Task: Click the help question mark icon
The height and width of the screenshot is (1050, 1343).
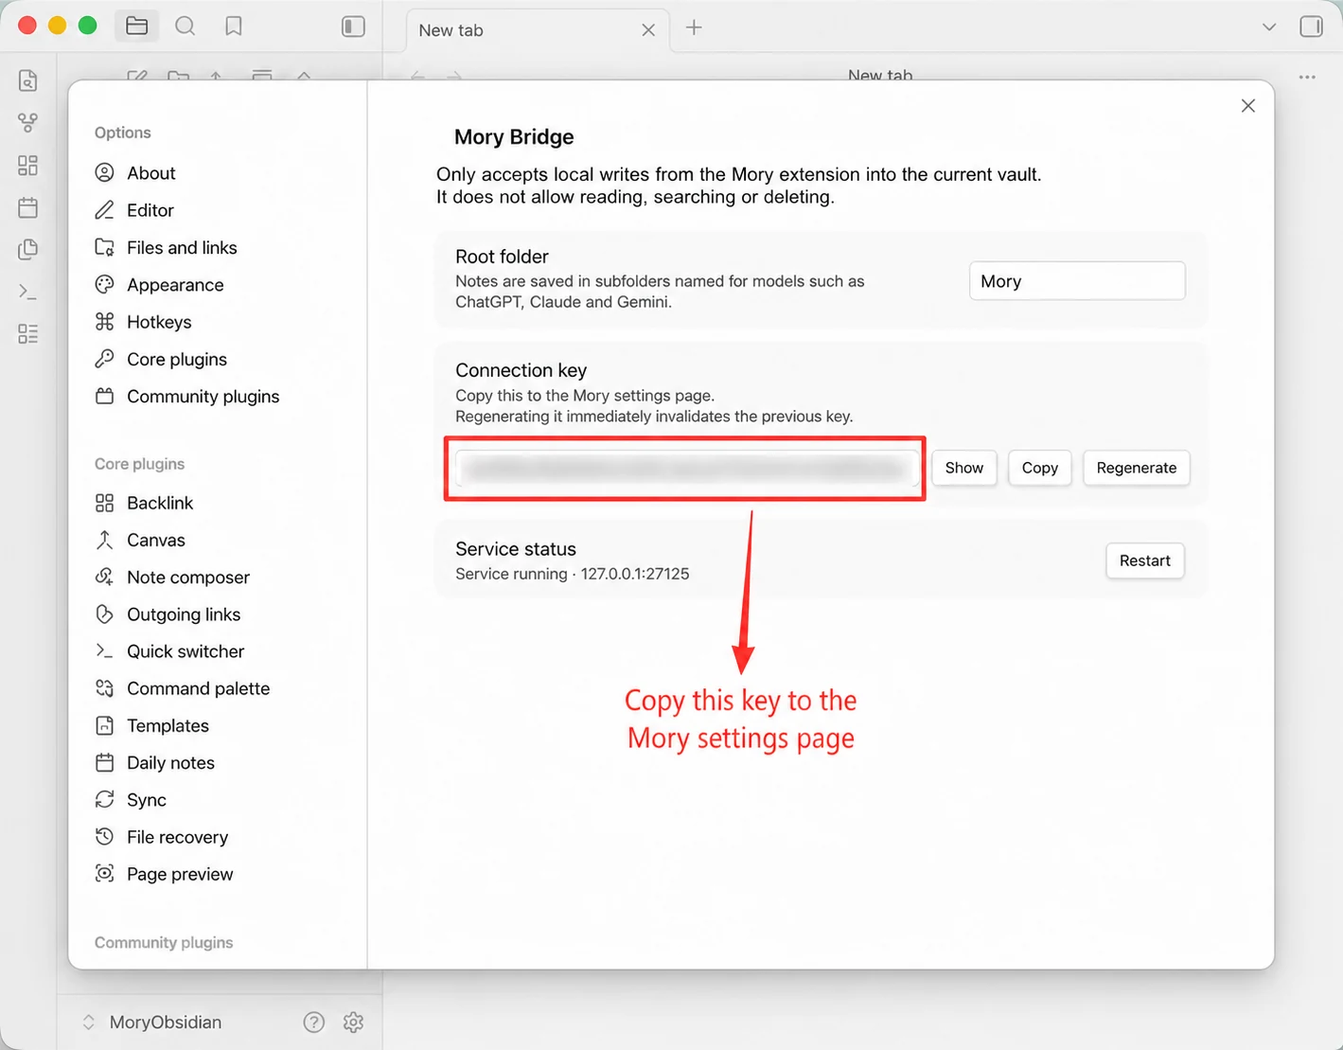Action: click(x=314, y=1023)
